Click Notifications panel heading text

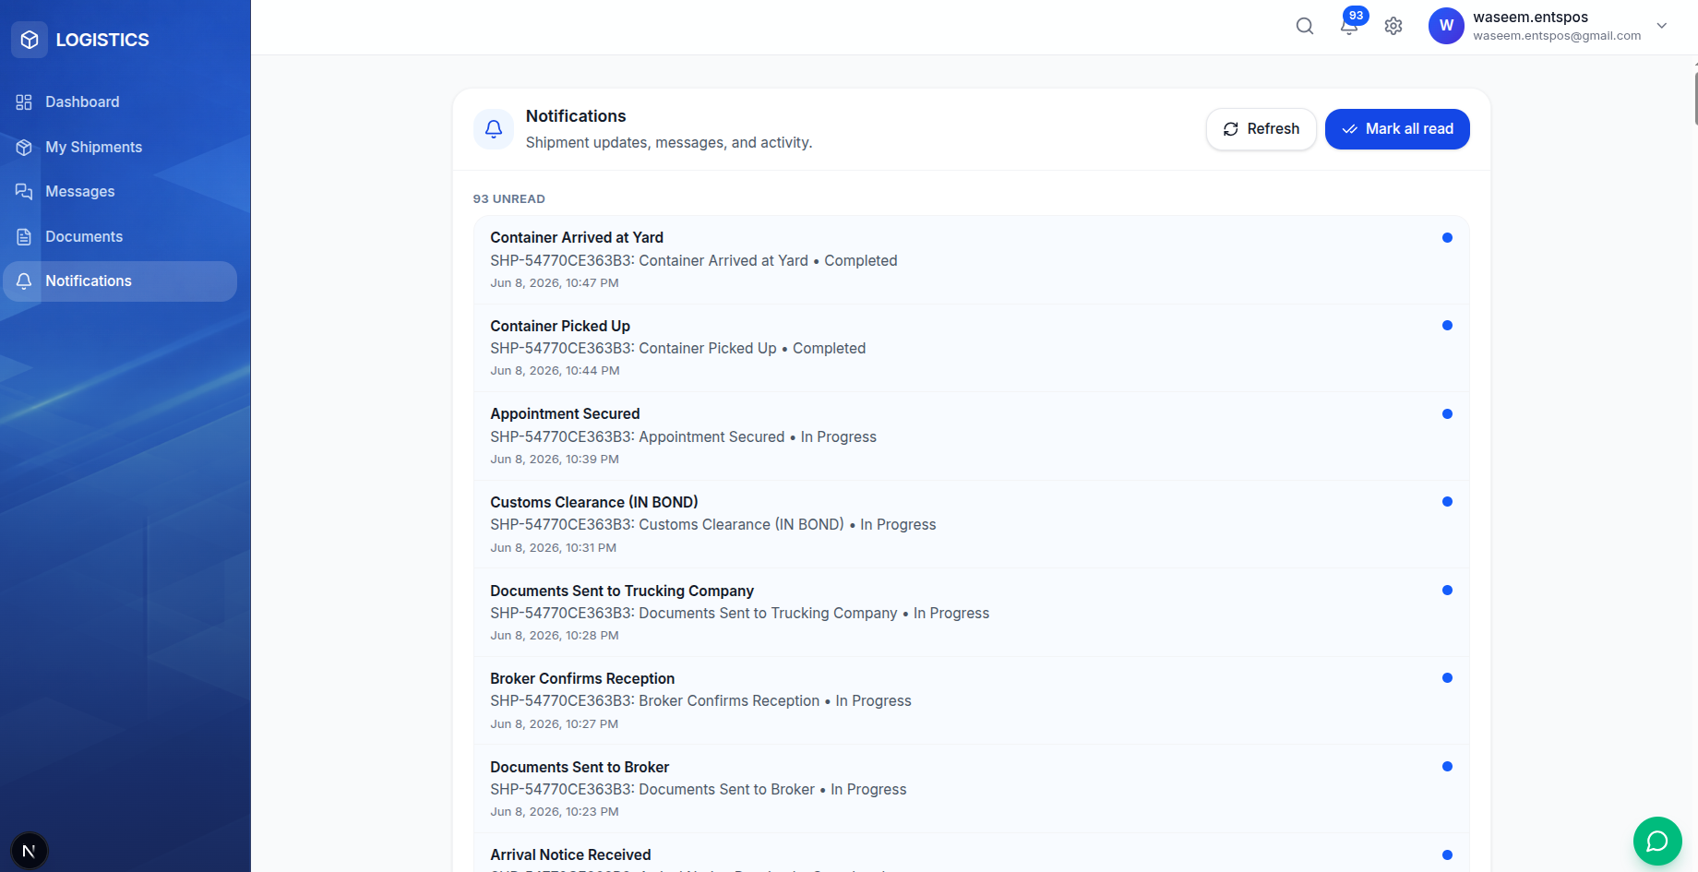pos(576,116)
